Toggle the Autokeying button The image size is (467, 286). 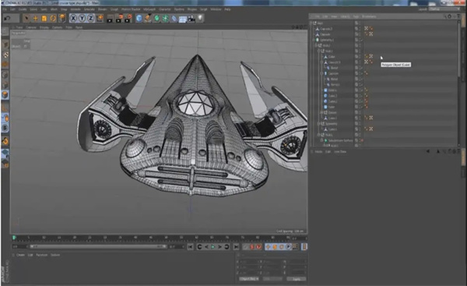(258, 246)
